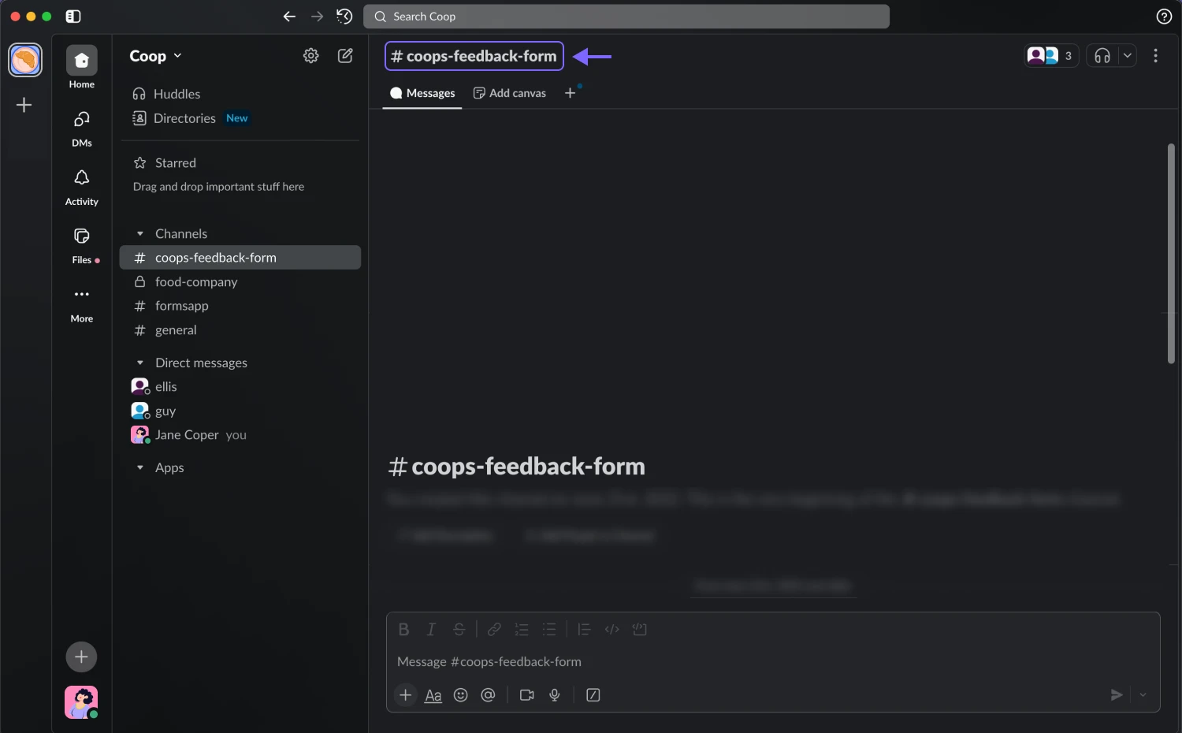1182x733 pixels.
Task: Toggle strikethrough formatting in the composer
Action: (x=459, y=629)
